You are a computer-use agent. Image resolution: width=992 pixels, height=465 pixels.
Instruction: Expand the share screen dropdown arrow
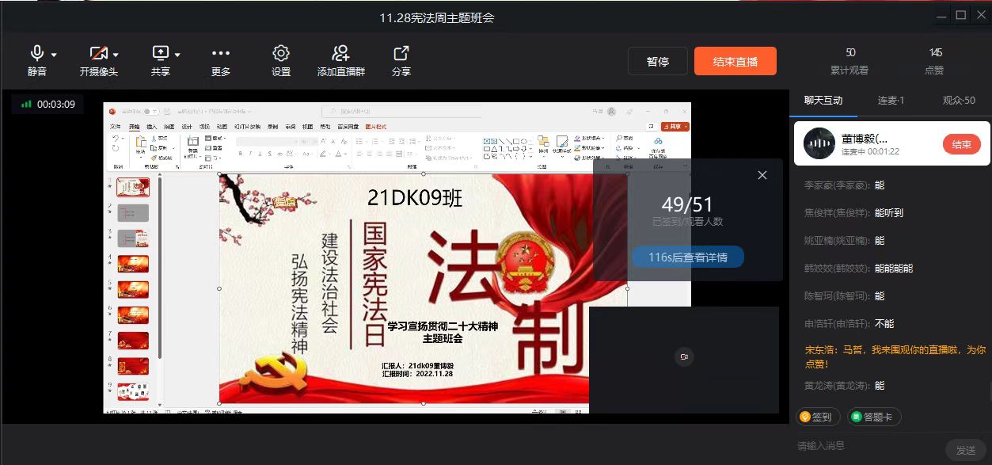[177, 55]
